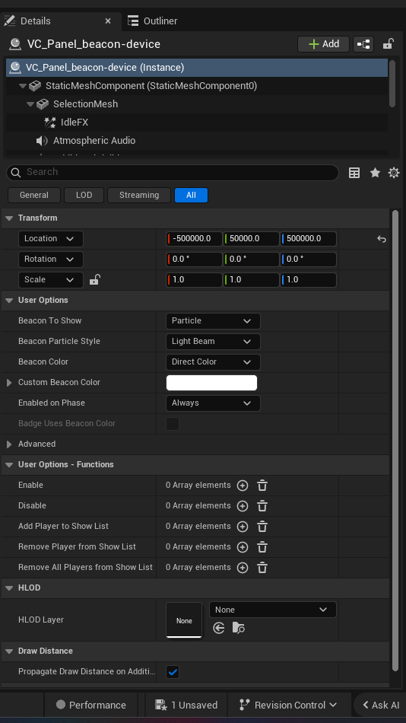Click the Location X value field
Screen dimensions: 406x723
[194, 239]
